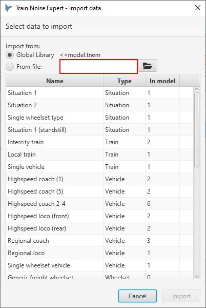Select the Global Library radio button
206x308 pixels.
(9, 55)
